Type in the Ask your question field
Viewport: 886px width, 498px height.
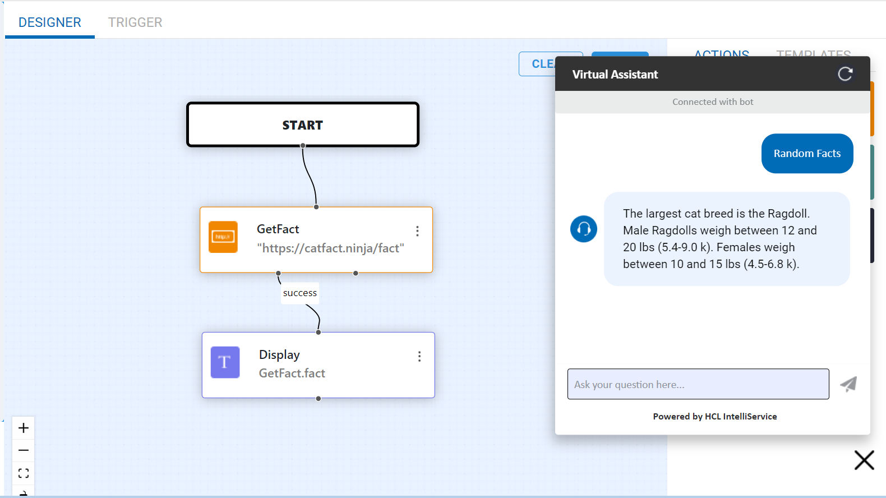pos(698,384)
